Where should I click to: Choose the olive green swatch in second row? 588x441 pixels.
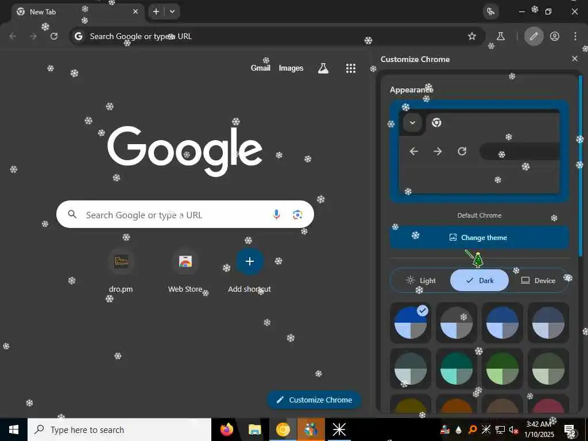point(548,369)
